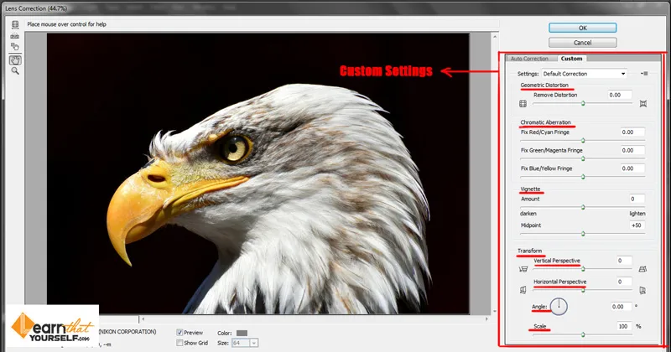This screenshot has width=671, height=352.
Task: Click the preview vertical scrollbar up arrow
Action: [495, 37]
